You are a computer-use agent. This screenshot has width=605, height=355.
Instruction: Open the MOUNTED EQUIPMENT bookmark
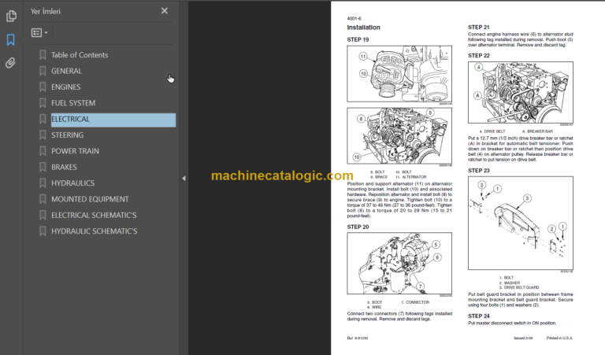[x=90, y=199]
